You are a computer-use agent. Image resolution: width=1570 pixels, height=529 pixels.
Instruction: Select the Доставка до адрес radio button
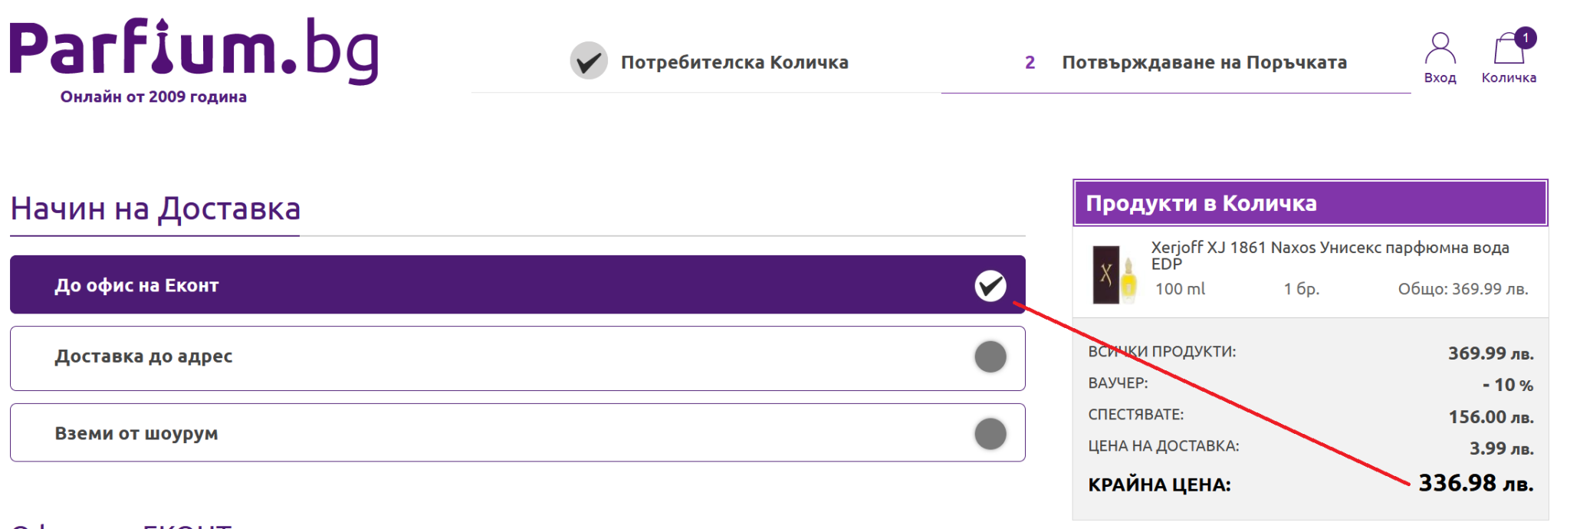tap(990, 357)
